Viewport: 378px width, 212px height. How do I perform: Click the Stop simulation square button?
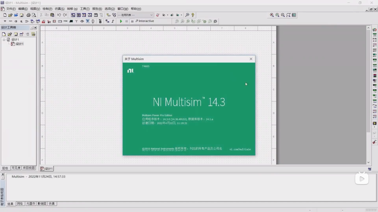(x=132, y=21)
